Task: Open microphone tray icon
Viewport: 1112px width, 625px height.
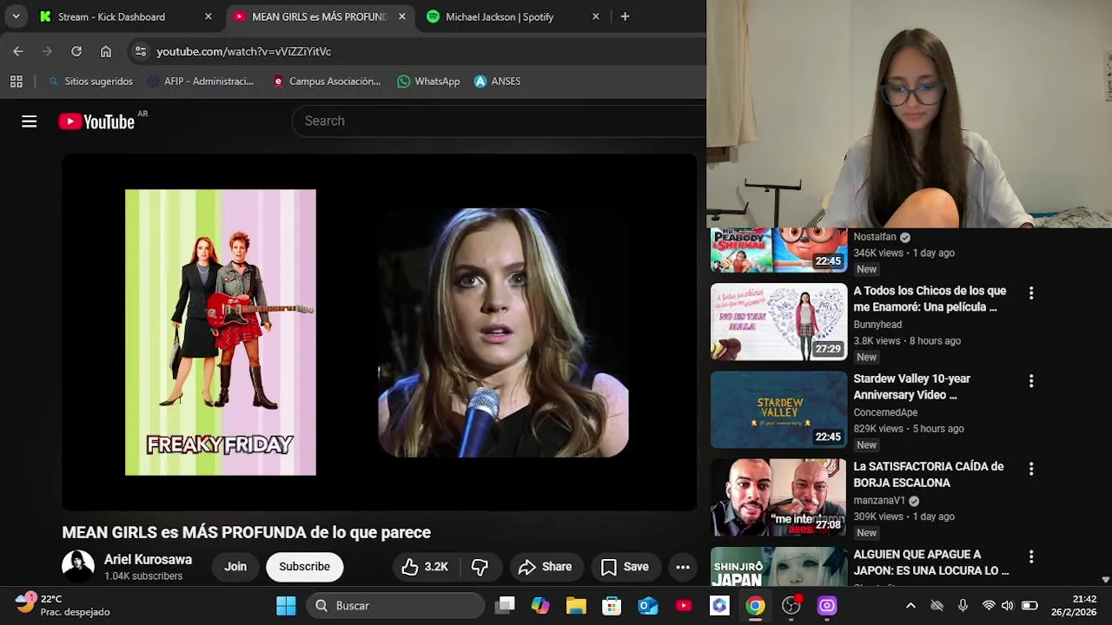Action: click(x=963, y=606)
